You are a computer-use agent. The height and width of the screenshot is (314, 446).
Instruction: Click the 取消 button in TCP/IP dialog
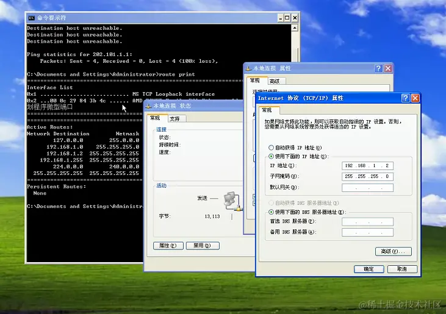click(402, 269)
